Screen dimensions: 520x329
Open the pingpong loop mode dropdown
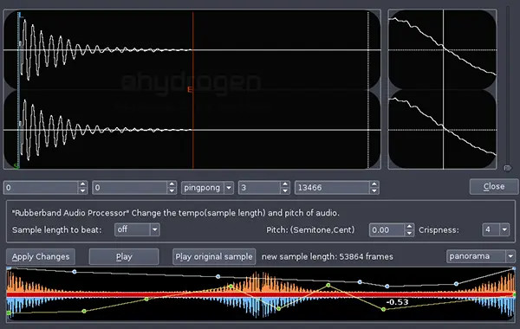pos(229,188)
